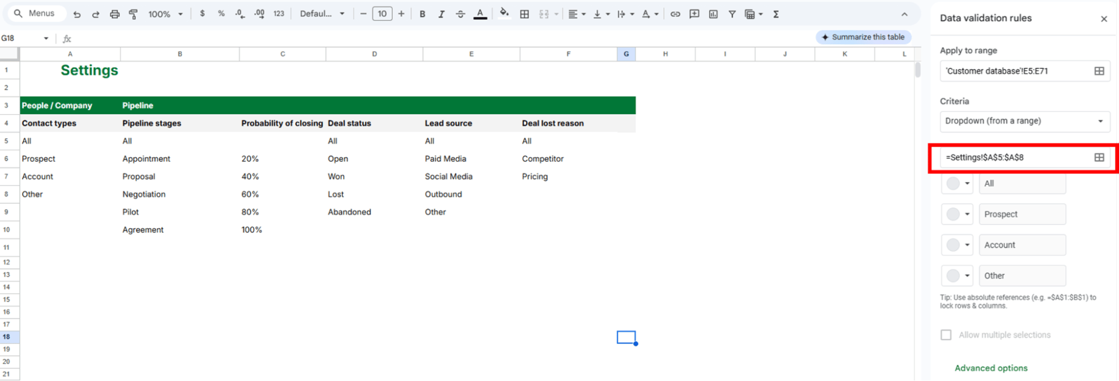Open the Functions sigma icon
Screen dimensions: 1119x381
(776, 14)
